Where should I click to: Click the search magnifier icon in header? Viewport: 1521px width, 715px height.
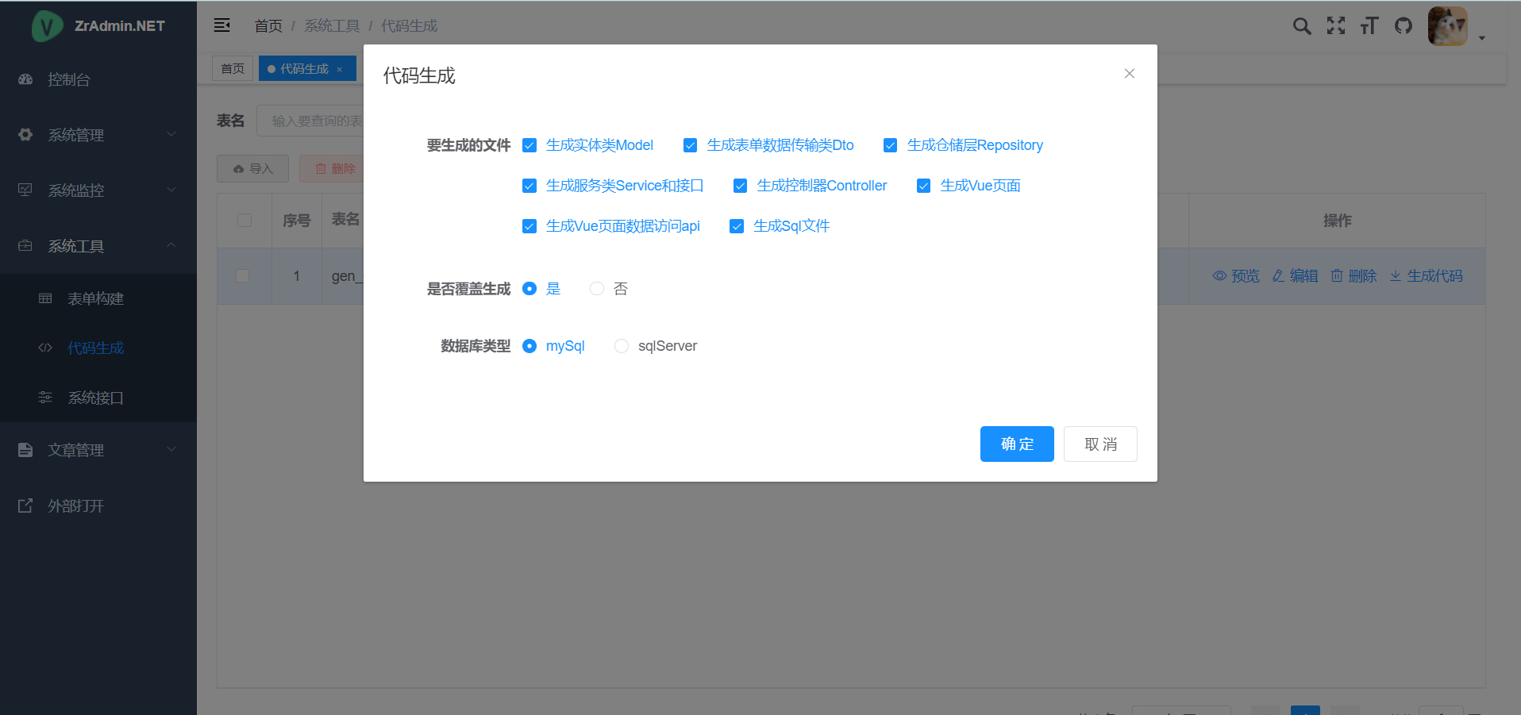coord(1301,26)
